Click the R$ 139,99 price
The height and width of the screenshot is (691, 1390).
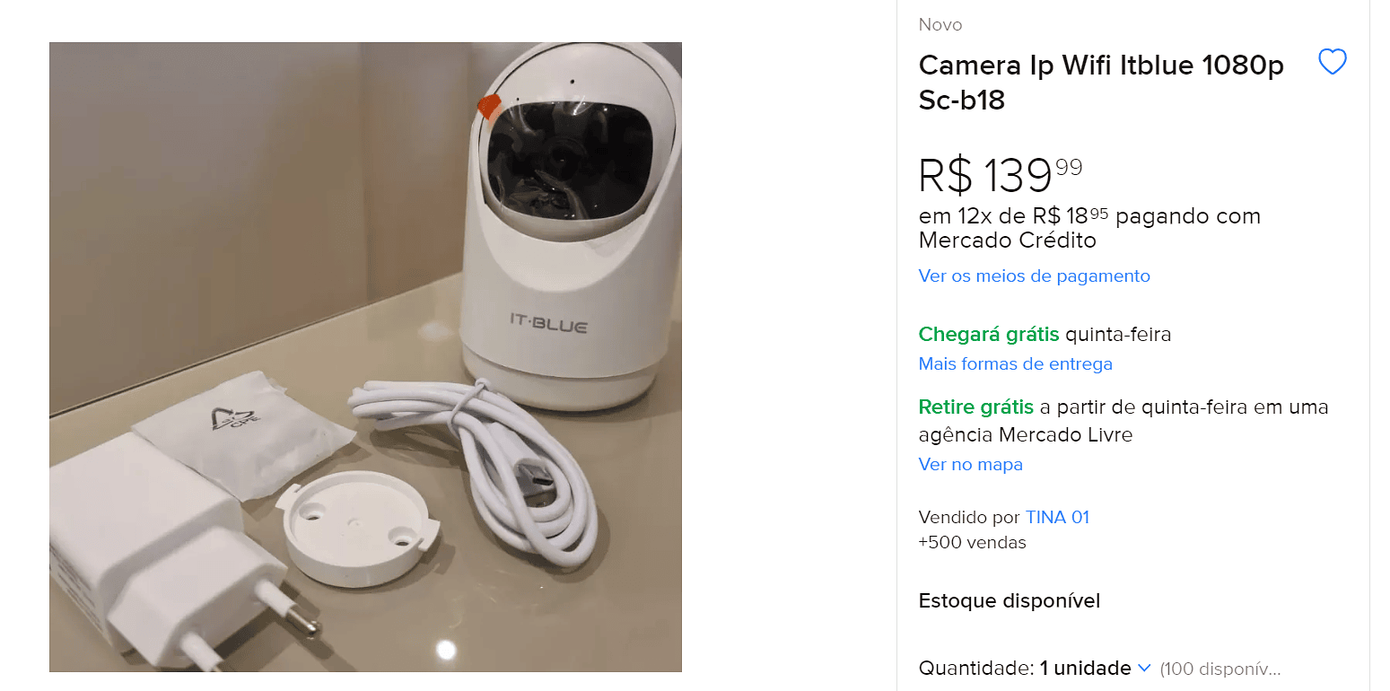pyautogui.click(x=1001, y=175)
